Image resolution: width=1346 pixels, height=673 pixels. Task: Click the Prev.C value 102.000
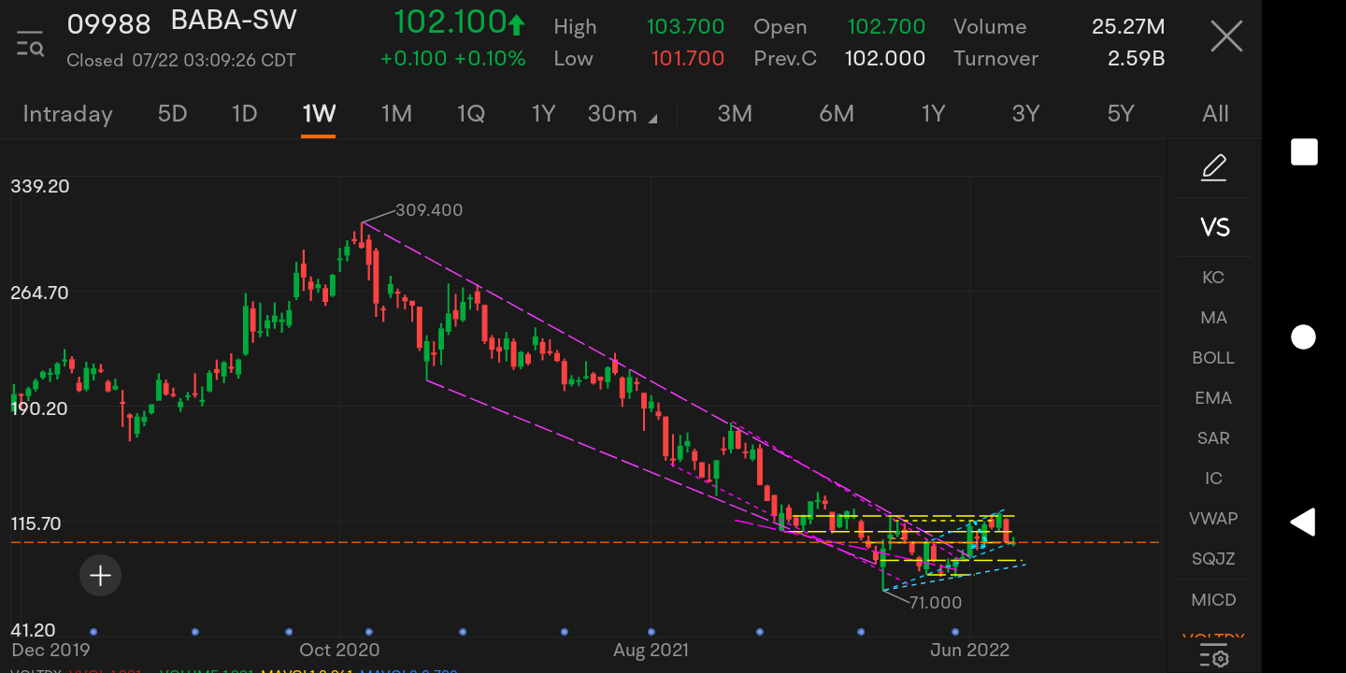[x=885, y=59]
